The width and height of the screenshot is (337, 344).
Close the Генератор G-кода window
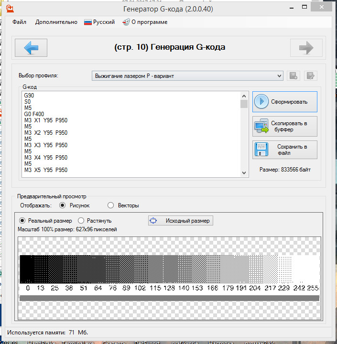coord(322,7)
